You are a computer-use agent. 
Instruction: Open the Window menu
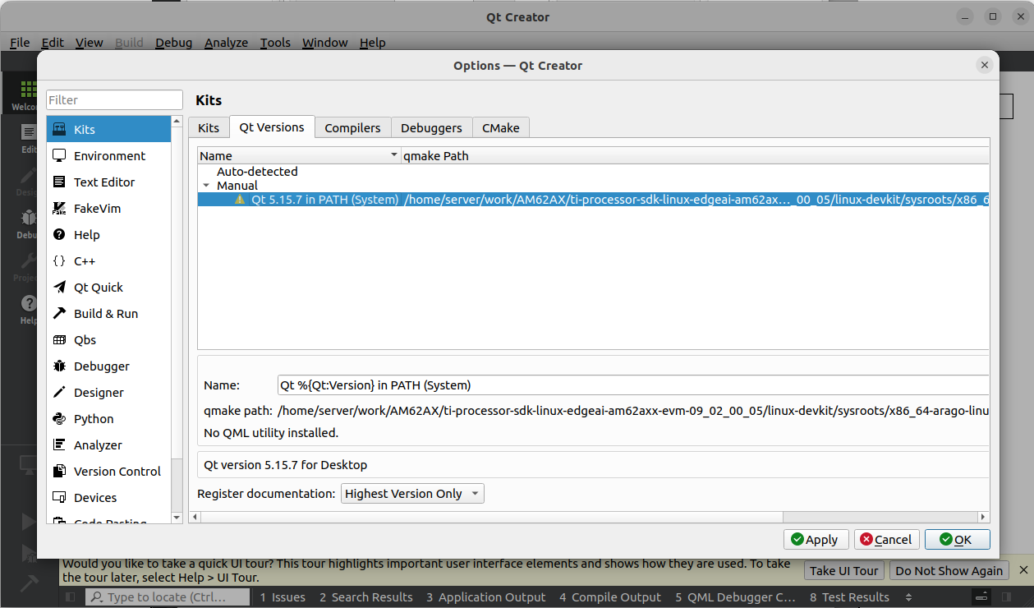[325, 43]
